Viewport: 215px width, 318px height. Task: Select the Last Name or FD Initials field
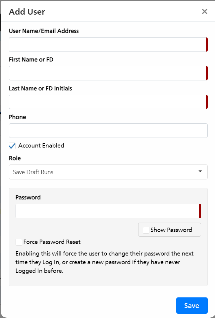click(x=108, y=102)
